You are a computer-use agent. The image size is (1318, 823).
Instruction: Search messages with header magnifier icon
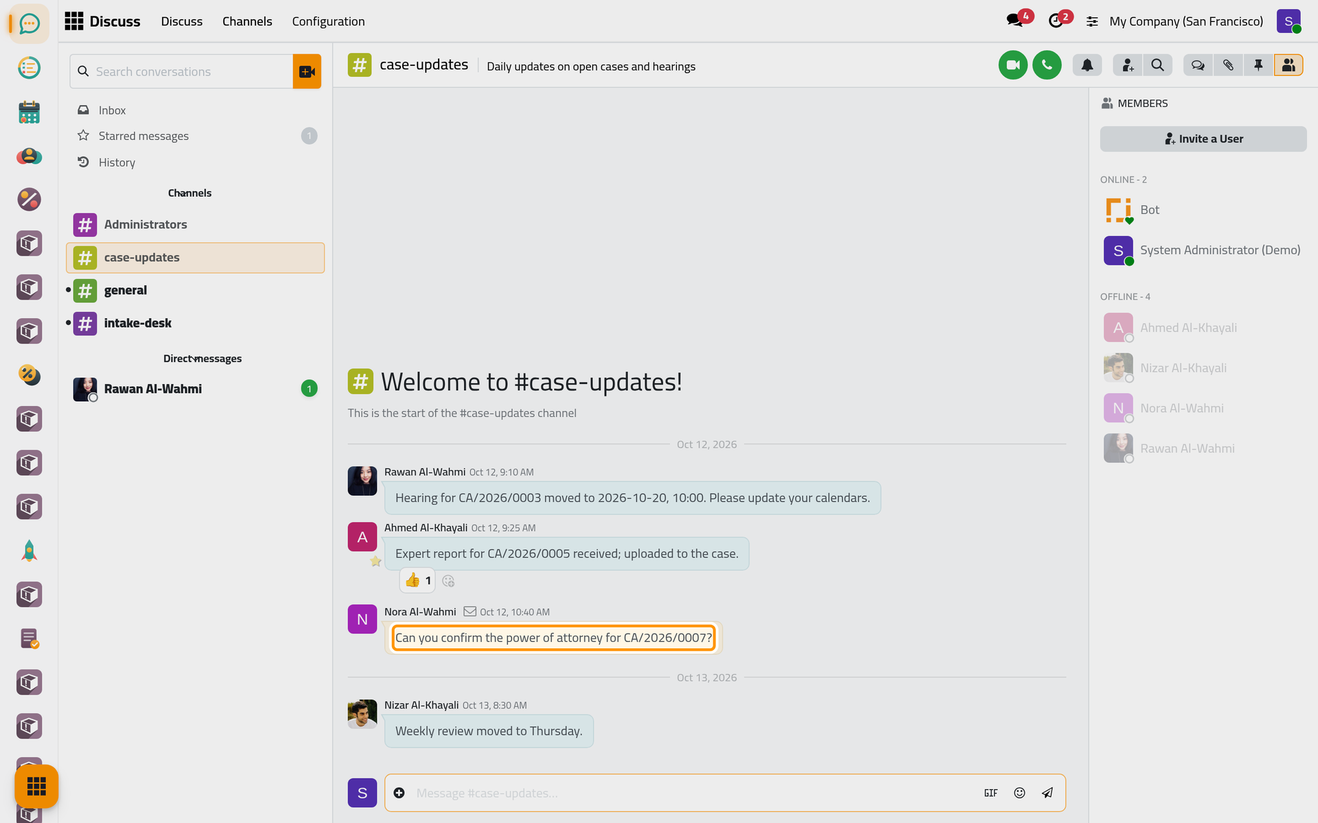coord(1157,65)
